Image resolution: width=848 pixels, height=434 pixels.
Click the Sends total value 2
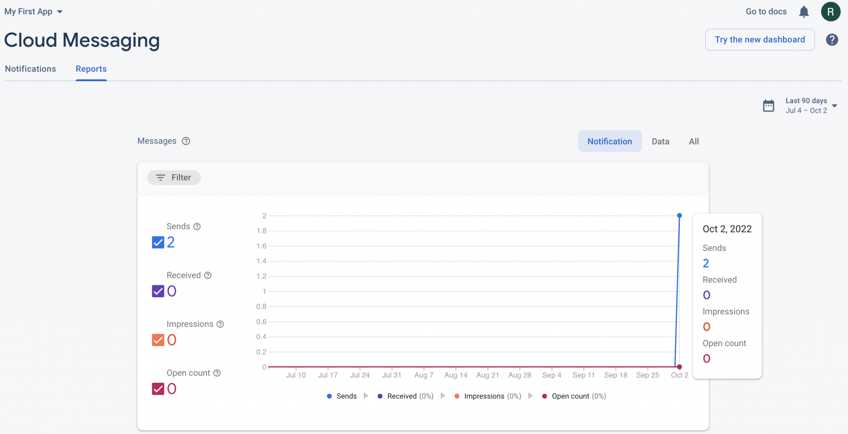[171, 242]
